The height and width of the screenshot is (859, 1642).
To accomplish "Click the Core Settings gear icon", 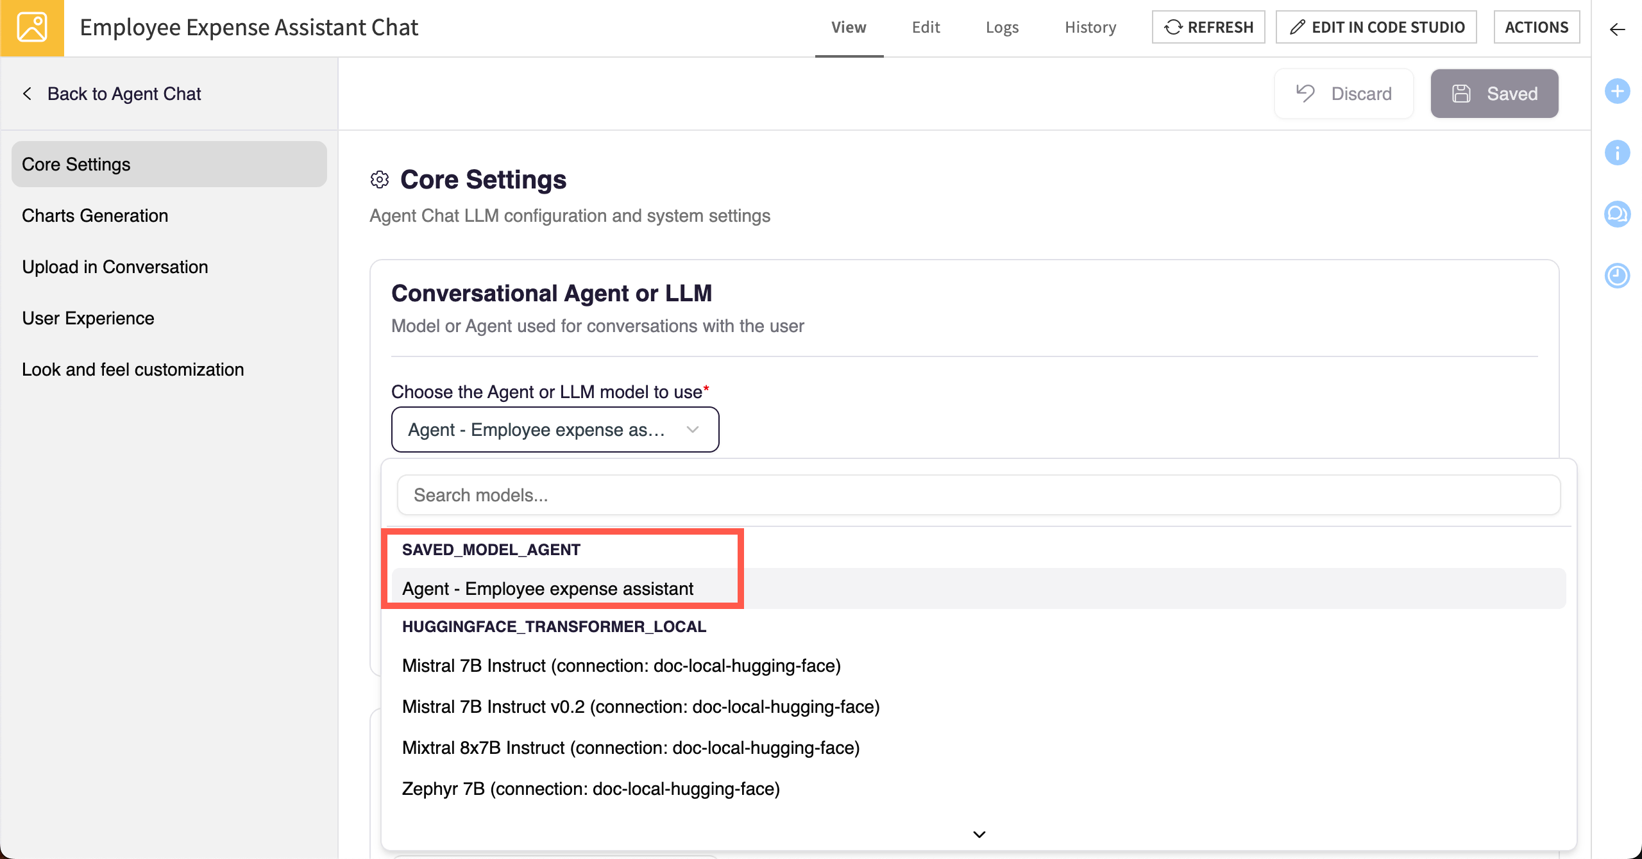I will pos(380,179).
